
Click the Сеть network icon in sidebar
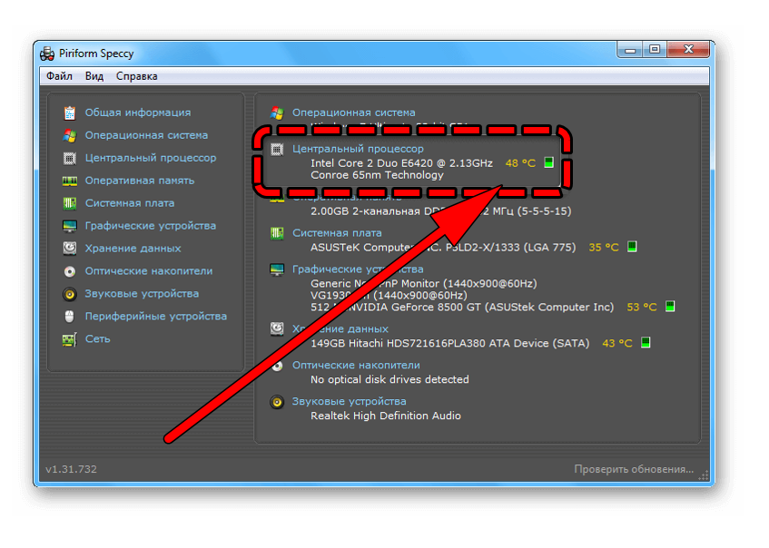tap(70, 339)
